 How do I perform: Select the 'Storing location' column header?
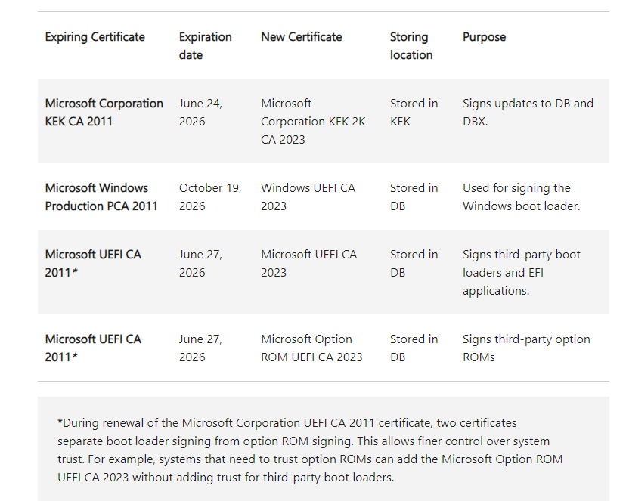[x=411, y=45]
